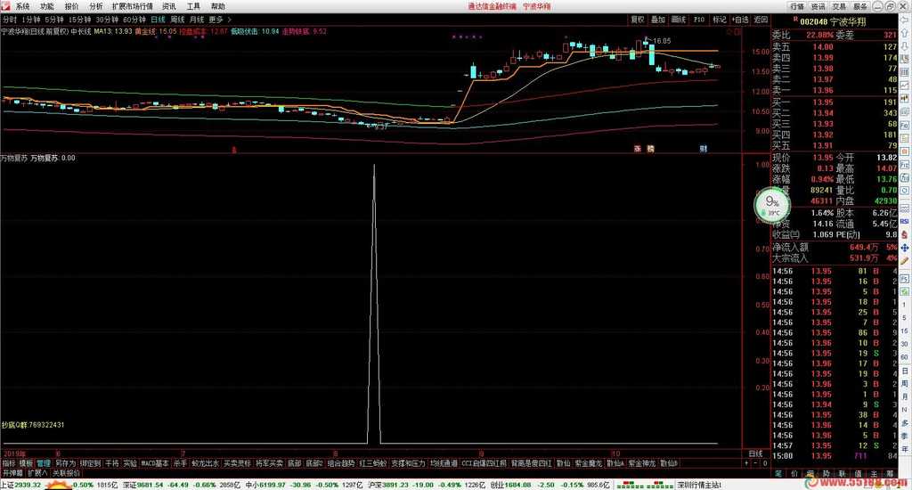This screenshot has height=490, width=912.
Task: Click the 日线 label below chart axis
Action: (x=755, y=453)
